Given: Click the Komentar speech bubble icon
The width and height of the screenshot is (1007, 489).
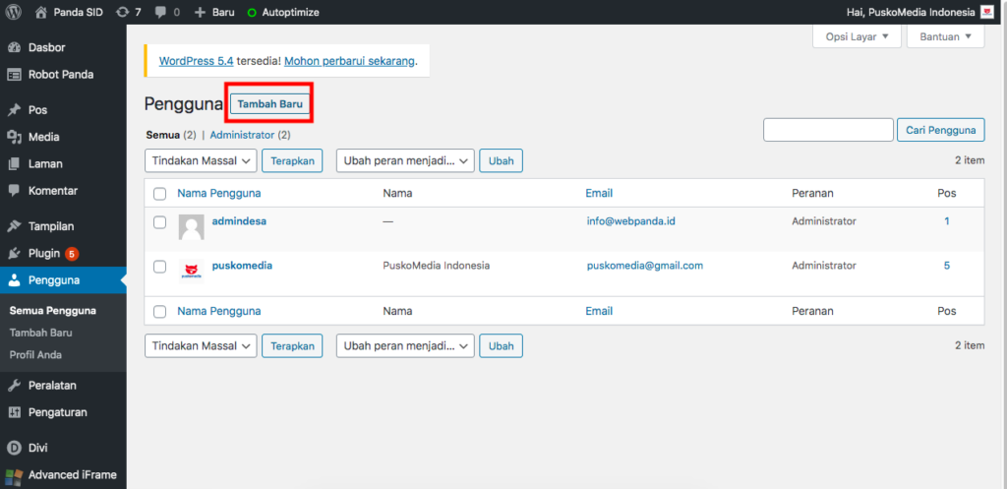Looking at the screenshot, I should point(14,191).
